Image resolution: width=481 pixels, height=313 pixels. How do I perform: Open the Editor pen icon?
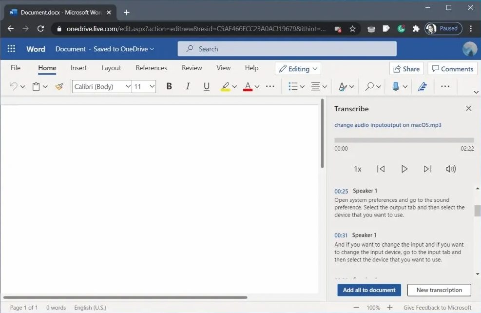423,86
